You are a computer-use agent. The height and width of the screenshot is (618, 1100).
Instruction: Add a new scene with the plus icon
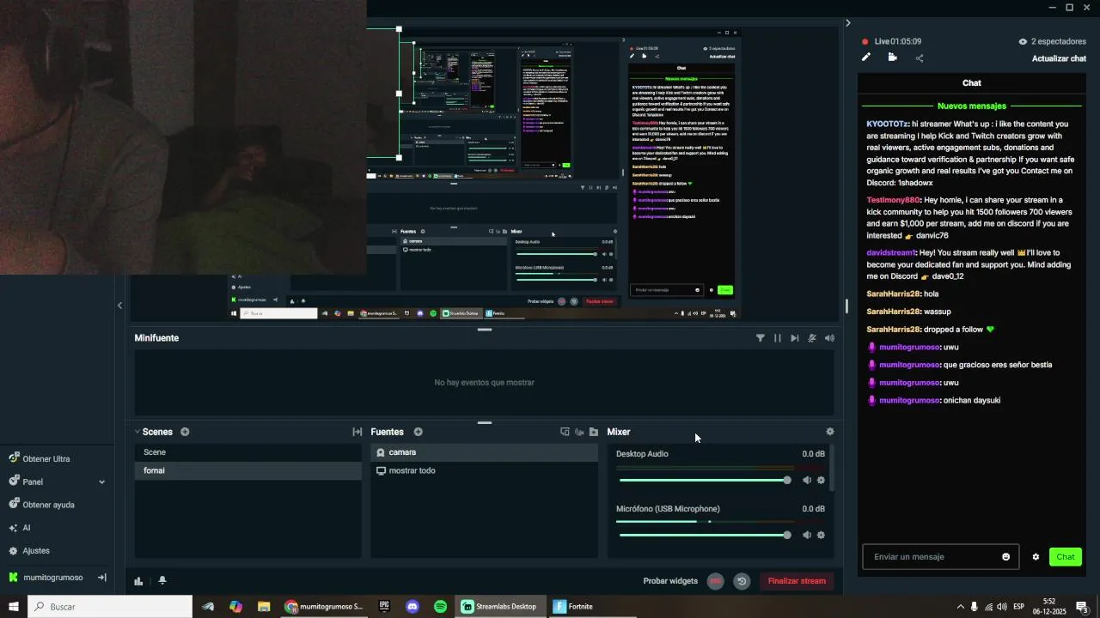click(185, 432)
